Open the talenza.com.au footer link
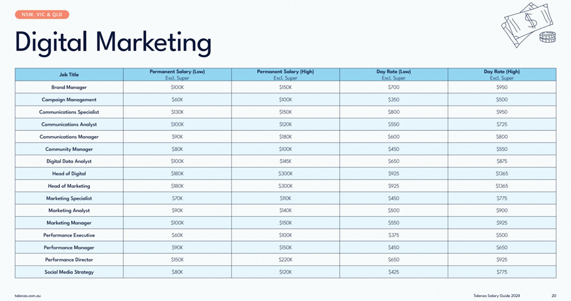The width and height of the screenshot is (571, 301). 28,296
